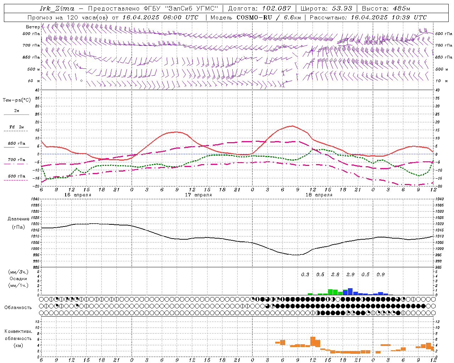Click the "850 гПа" entry in temperature legend
The image size is (454, 363).
coord(16,143)
